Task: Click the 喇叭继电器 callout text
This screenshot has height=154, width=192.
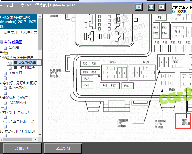Action: 186,122
